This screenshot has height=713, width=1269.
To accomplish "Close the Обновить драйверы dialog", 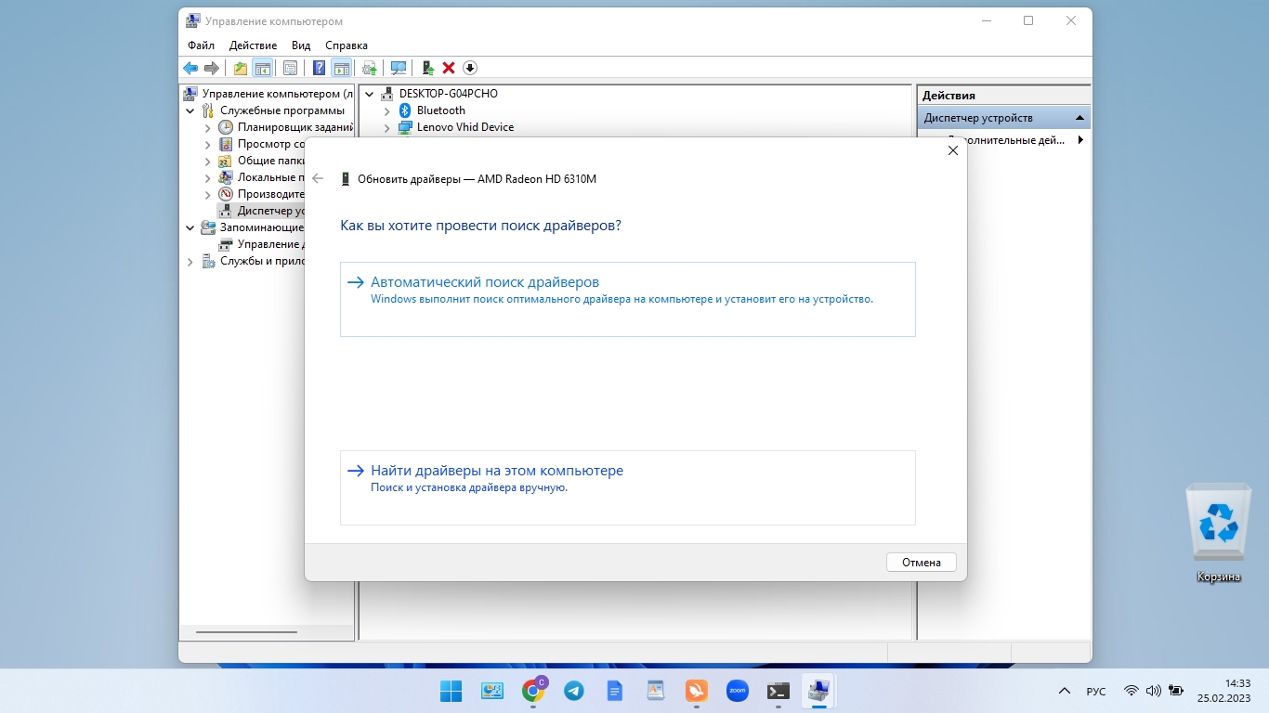I will (x=952, y=150).
